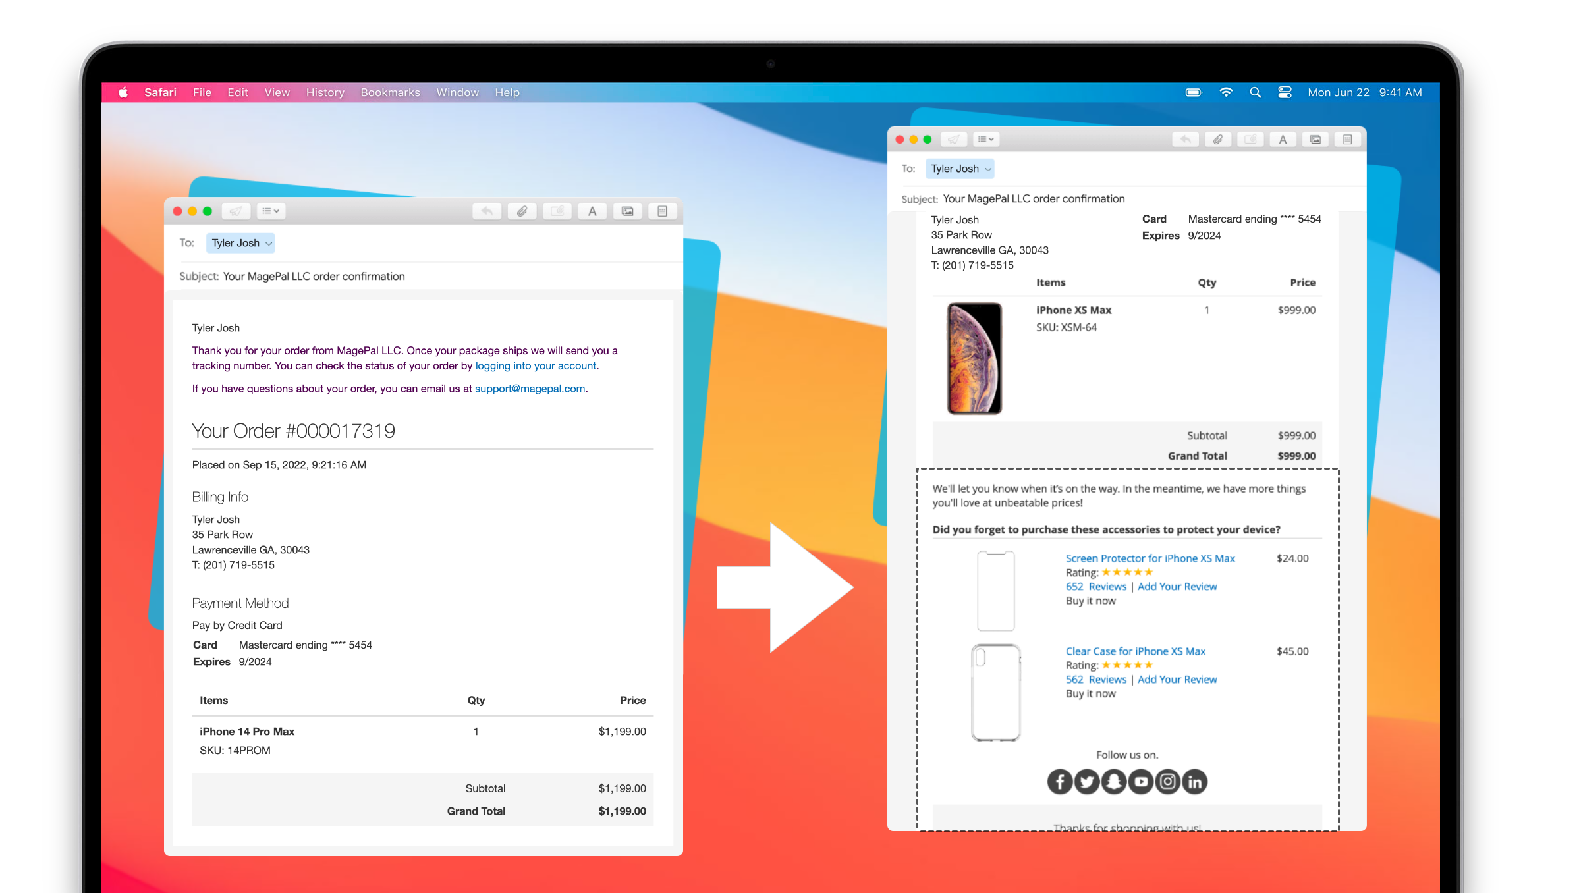1579x893 pixels.
Task: Click the $1,199.00 Grand Total value
Action: pyautogui.click(x=622, y=811)
